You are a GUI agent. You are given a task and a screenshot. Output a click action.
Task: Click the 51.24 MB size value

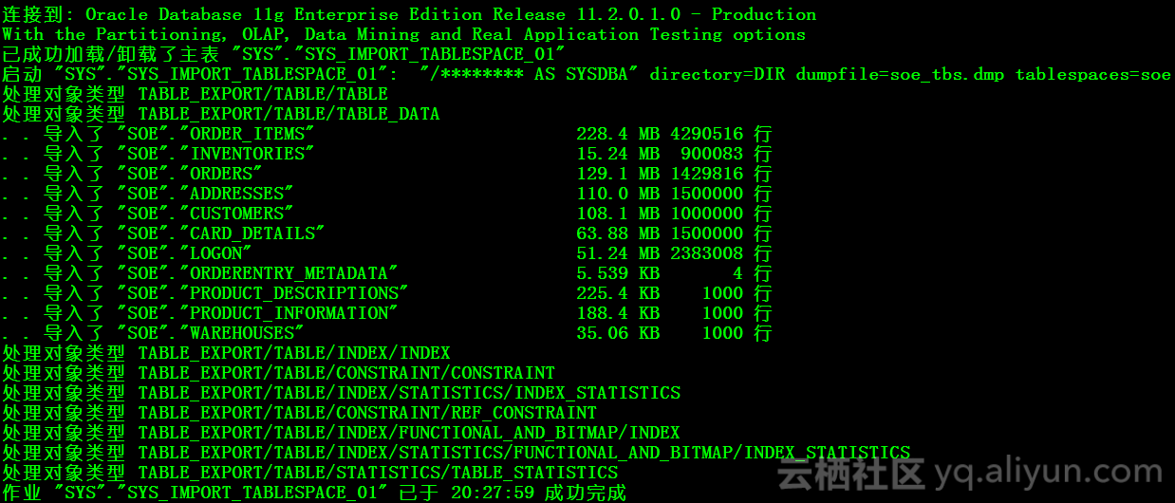(618, 253)
